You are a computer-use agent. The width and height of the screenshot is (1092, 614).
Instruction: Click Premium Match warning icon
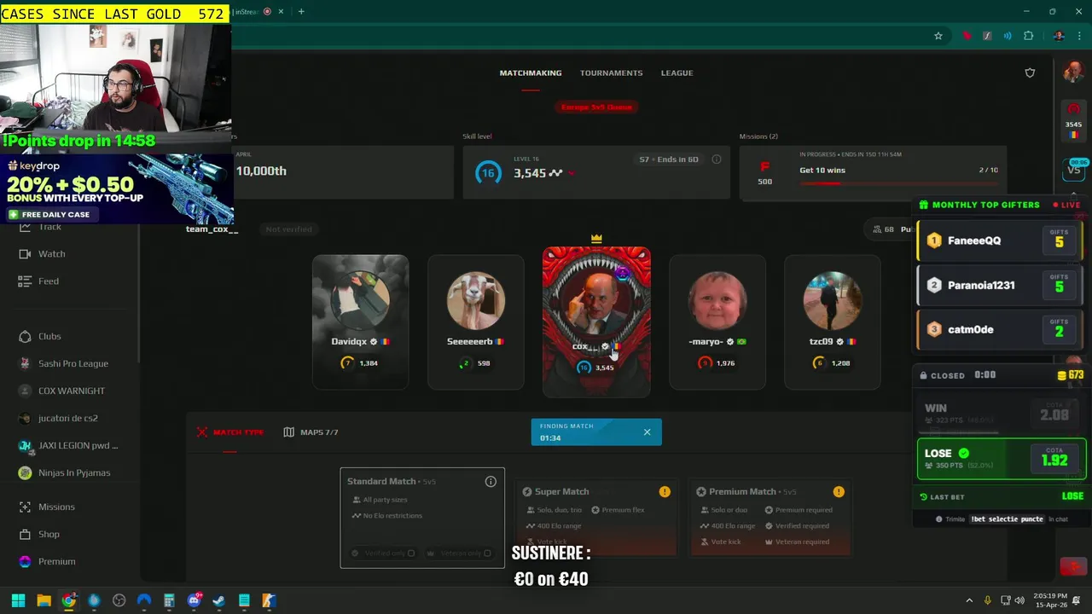839,491
